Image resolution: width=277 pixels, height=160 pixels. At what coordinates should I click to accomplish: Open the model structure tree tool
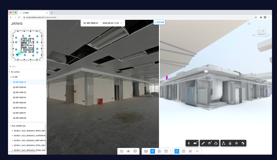pos(223,143)
